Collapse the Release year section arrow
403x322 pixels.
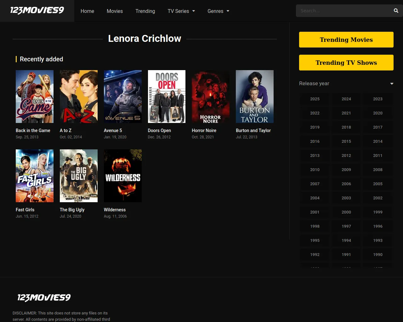coord(392,84)
